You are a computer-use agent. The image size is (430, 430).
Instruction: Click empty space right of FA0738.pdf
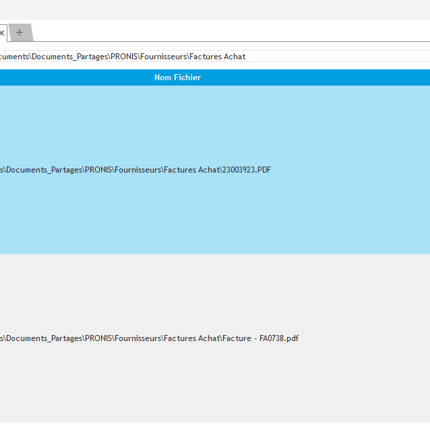(364, 338)
